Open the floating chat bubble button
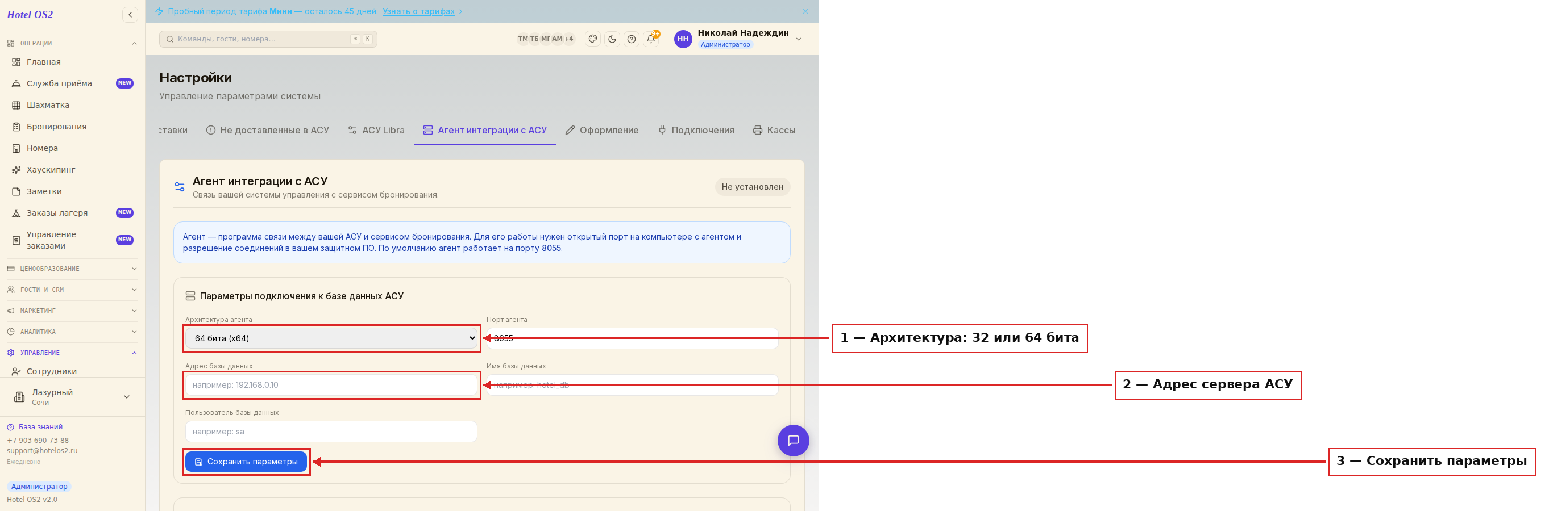 tap(793, 441)
